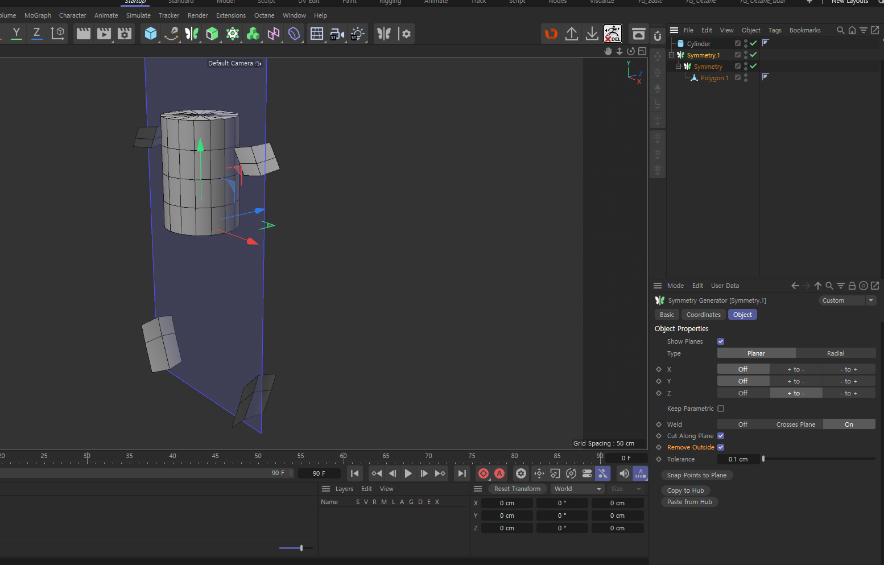884x565 pixels.
Task: Click Copy to Hub button
Action: pos(685,490)
